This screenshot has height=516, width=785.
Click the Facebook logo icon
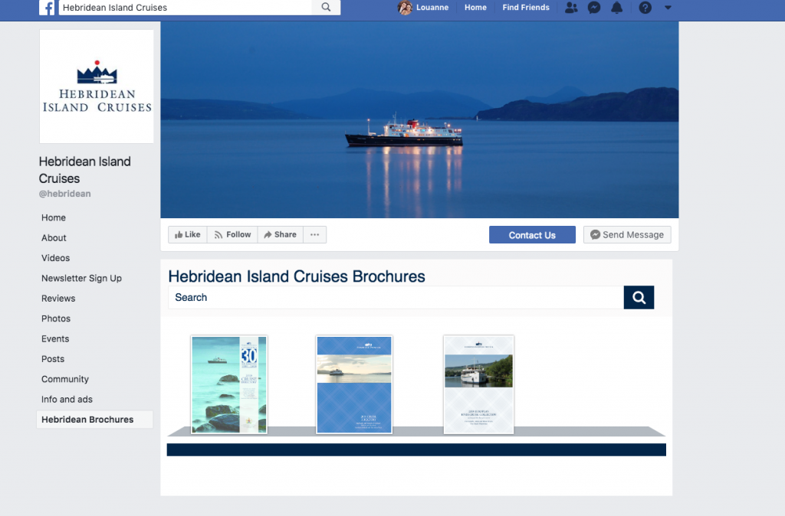click(x=47, y=8)
